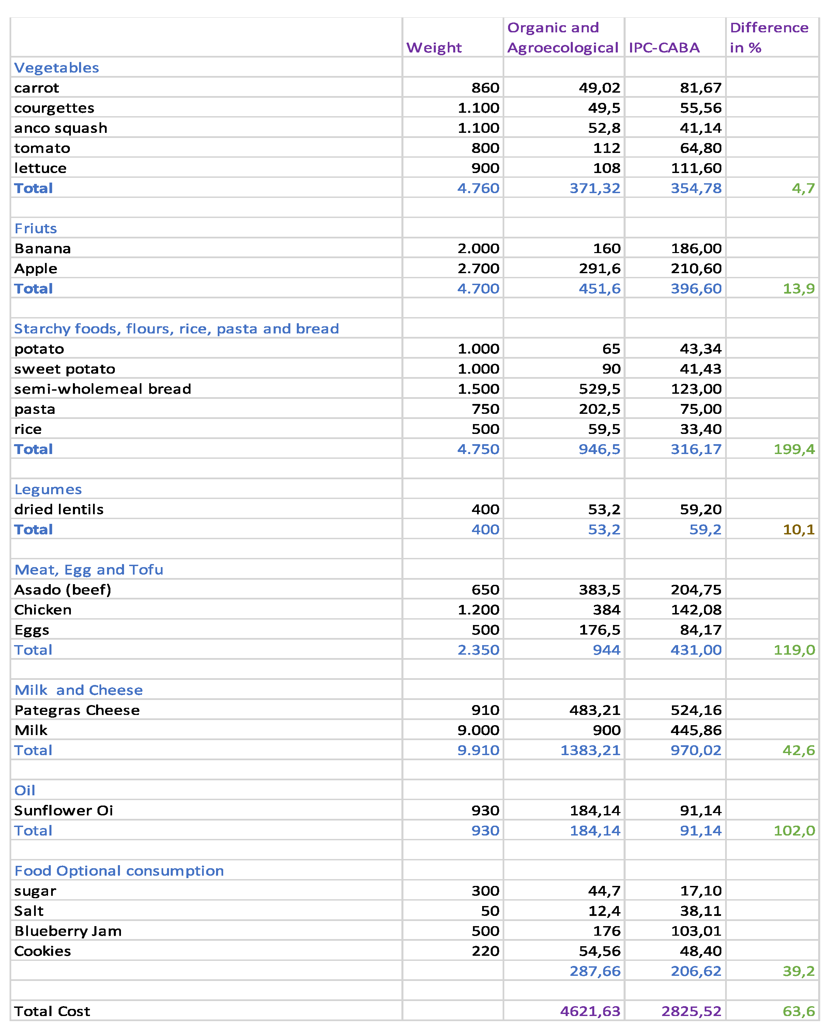Select the Organic and Agroecological header cell

pyautogui.click(x=563, y=38)
